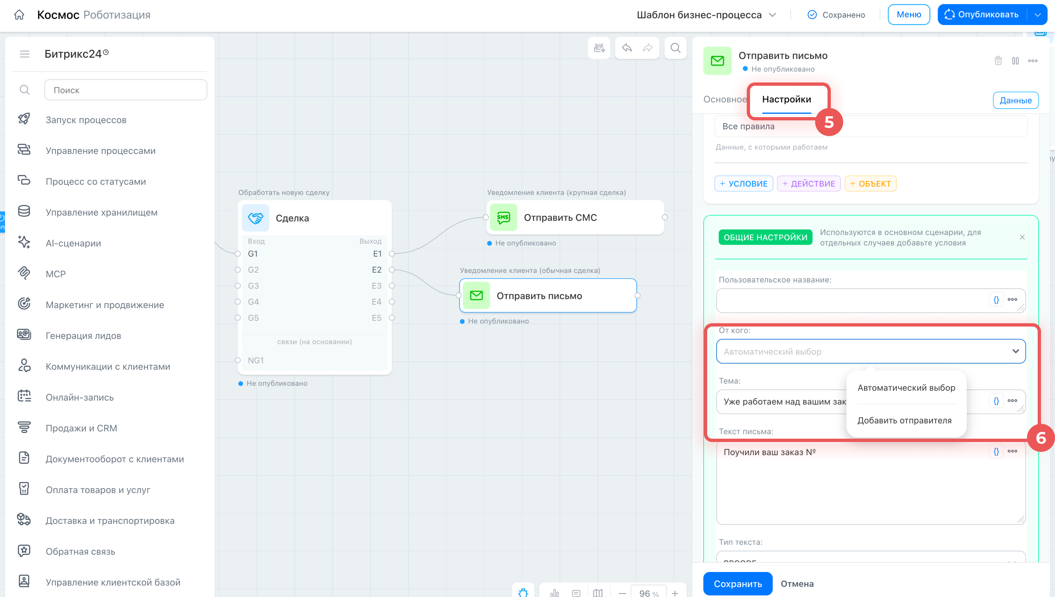Pause block using the pause icon
Viewport: 1055px width, 597px height.
click(1015, 61)
